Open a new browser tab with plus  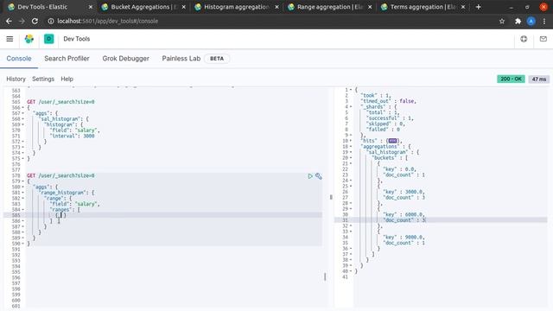click(478, 7)
